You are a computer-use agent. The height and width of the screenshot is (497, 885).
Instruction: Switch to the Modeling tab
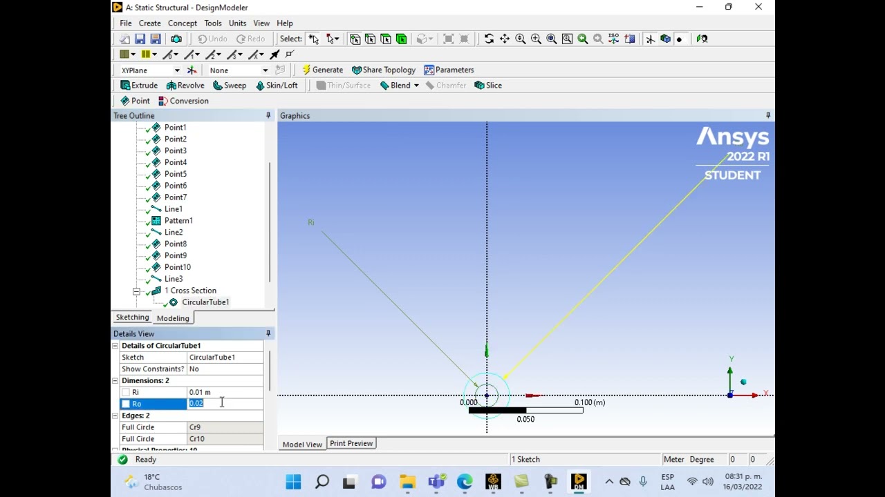[173, 318]
